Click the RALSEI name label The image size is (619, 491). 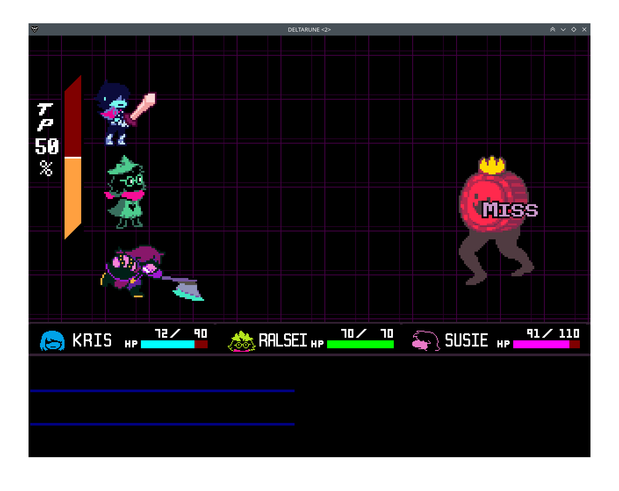coord(283,340)
